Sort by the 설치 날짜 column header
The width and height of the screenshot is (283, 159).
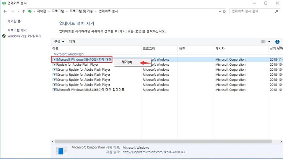[276, 49]
